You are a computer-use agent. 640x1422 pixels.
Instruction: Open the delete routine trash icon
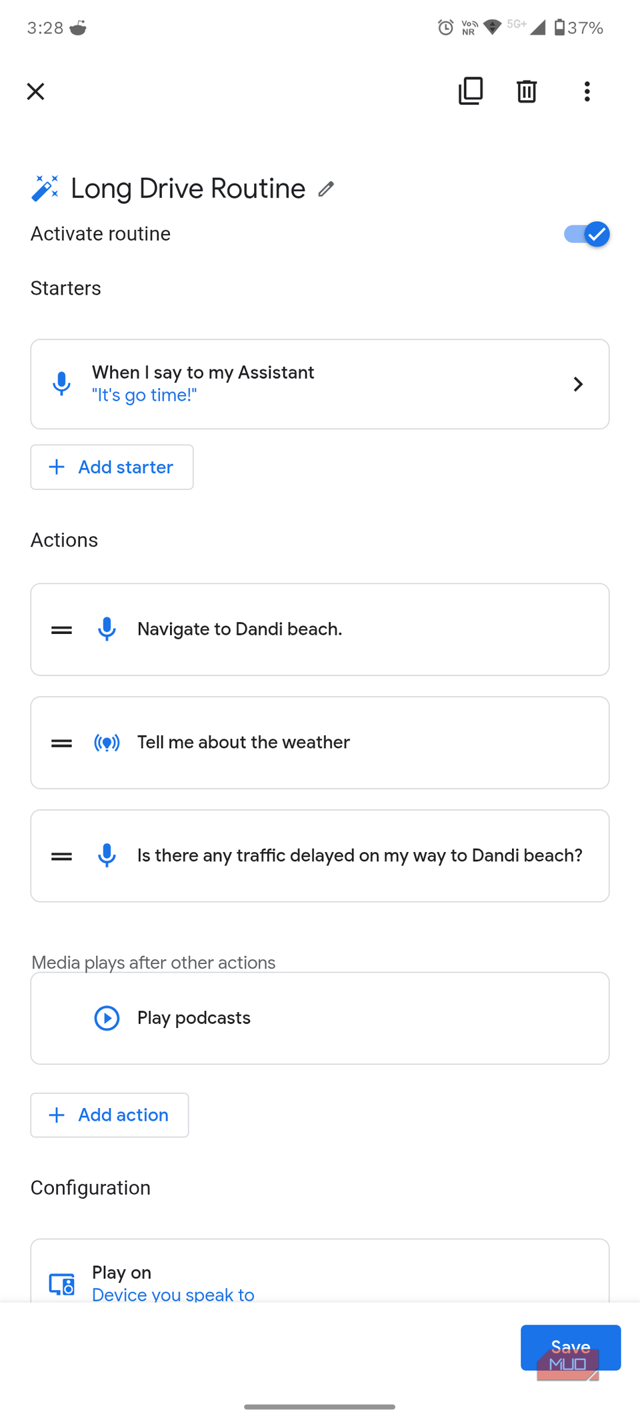pos(526,91)
